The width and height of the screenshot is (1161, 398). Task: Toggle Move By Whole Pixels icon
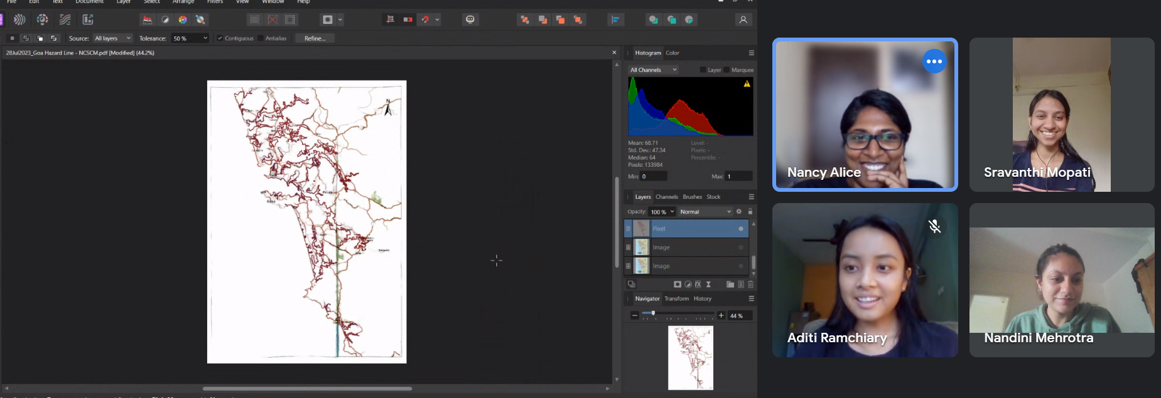click(408, 20)
